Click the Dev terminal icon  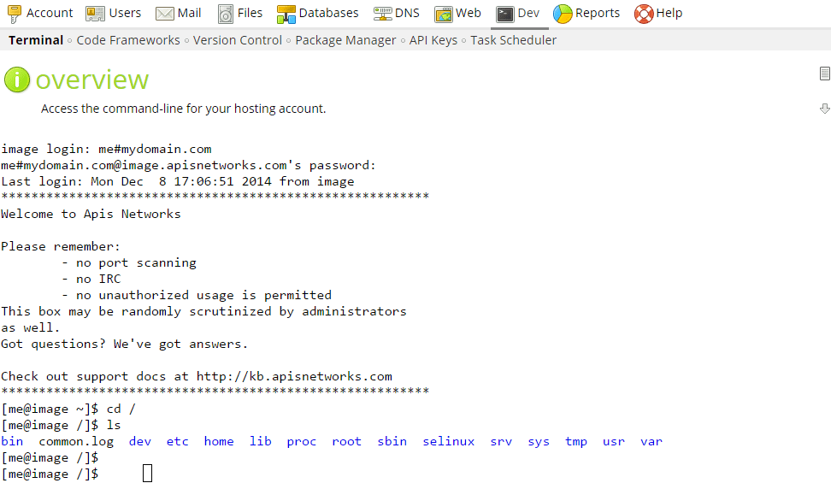pyautogui.click(x=505, y=15)
